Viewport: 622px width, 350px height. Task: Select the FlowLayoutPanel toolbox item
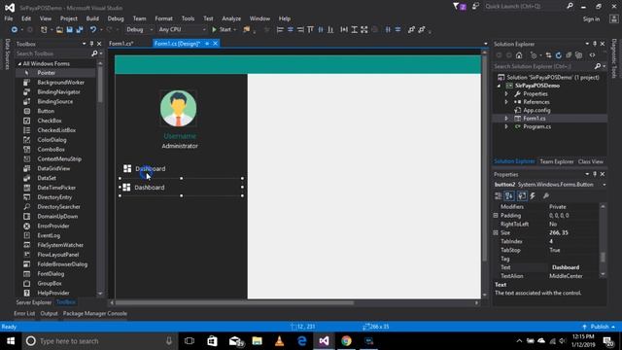[58, 255]
